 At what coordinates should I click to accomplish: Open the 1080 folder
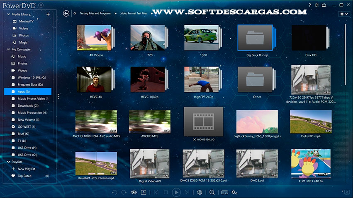[x=203, y=38]
